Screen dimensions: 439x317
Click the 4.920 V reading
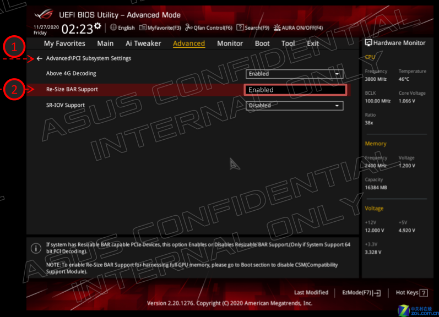click(407, 231)
